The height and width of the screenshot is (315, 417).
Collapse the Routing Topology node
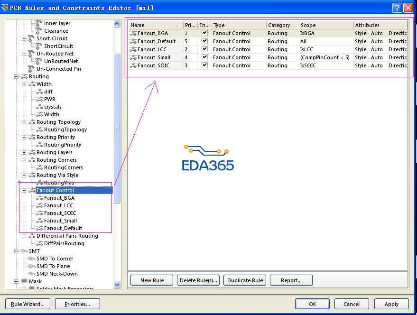[24, 122]
